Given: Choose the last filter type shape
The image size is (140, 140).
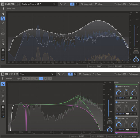Looking at the screenshot, I should (50, 79).
